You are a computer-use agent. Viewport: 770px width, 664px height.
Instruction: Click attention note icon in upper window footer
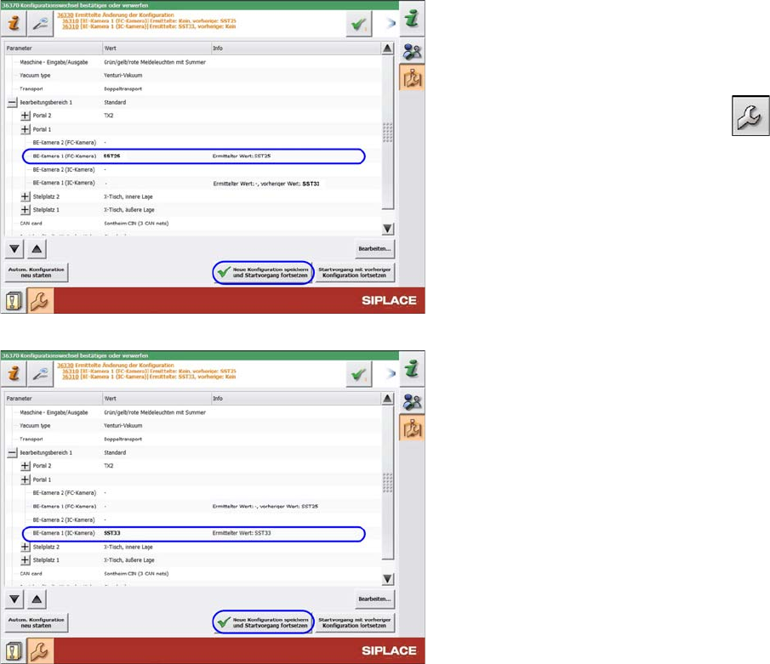point(14,301)
